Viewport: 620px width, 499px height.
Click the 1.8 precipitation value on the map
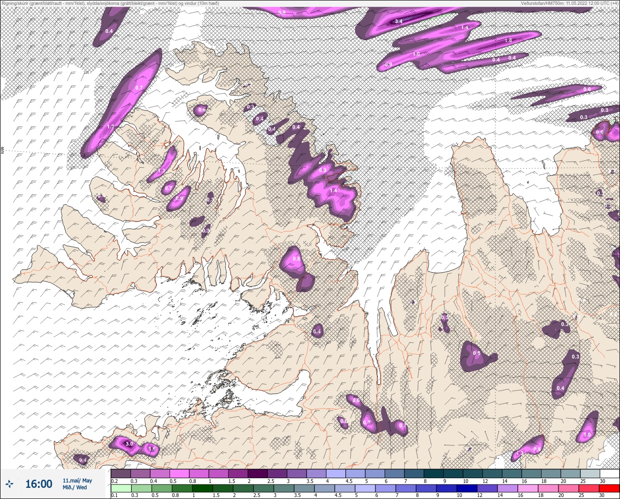508,40
